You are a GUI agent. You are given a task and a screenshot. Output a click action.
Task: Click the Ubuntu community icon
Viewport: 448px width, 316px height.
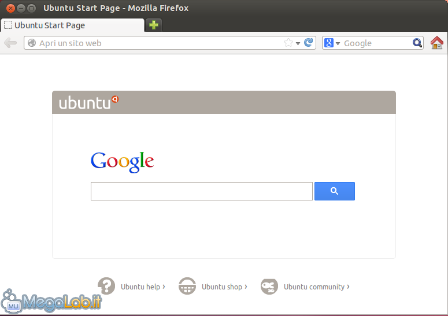point(269,286)
